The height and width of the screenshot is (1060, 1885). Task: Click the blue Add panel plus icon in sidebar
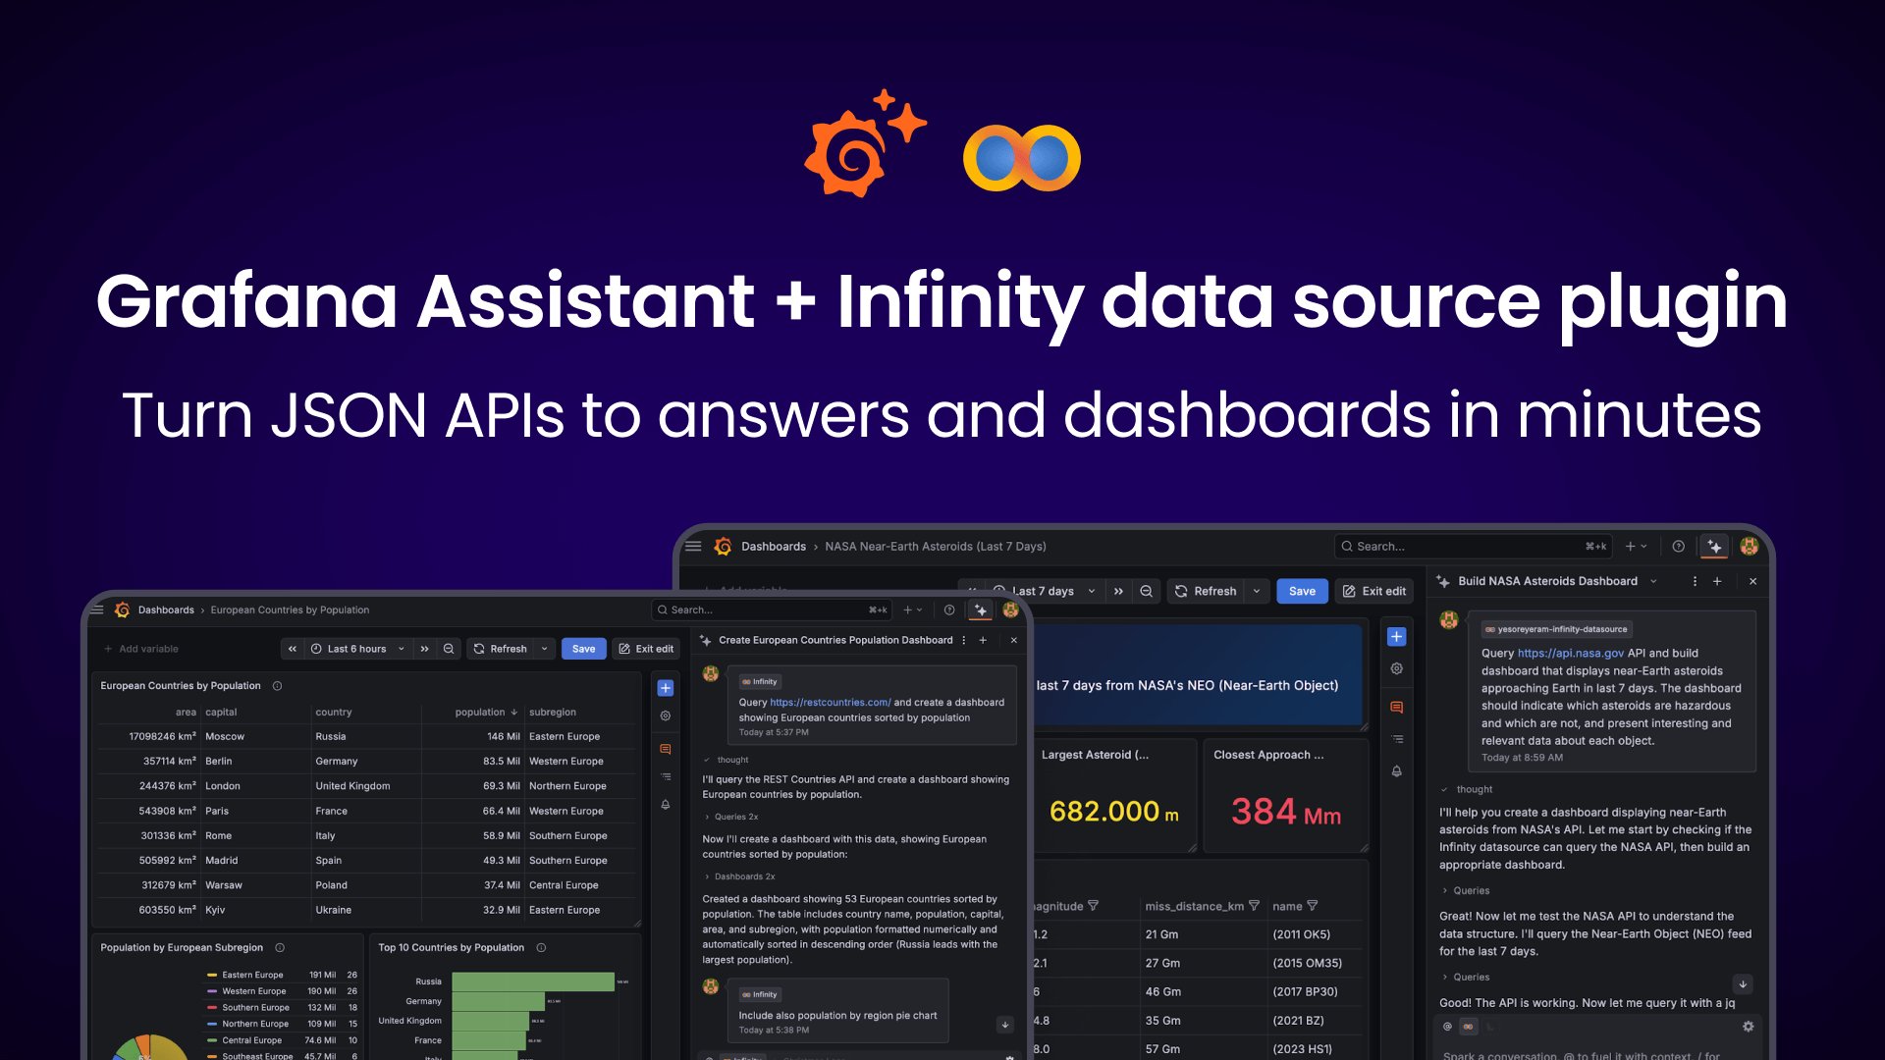pyautogui.click(x=1396, y=636)
